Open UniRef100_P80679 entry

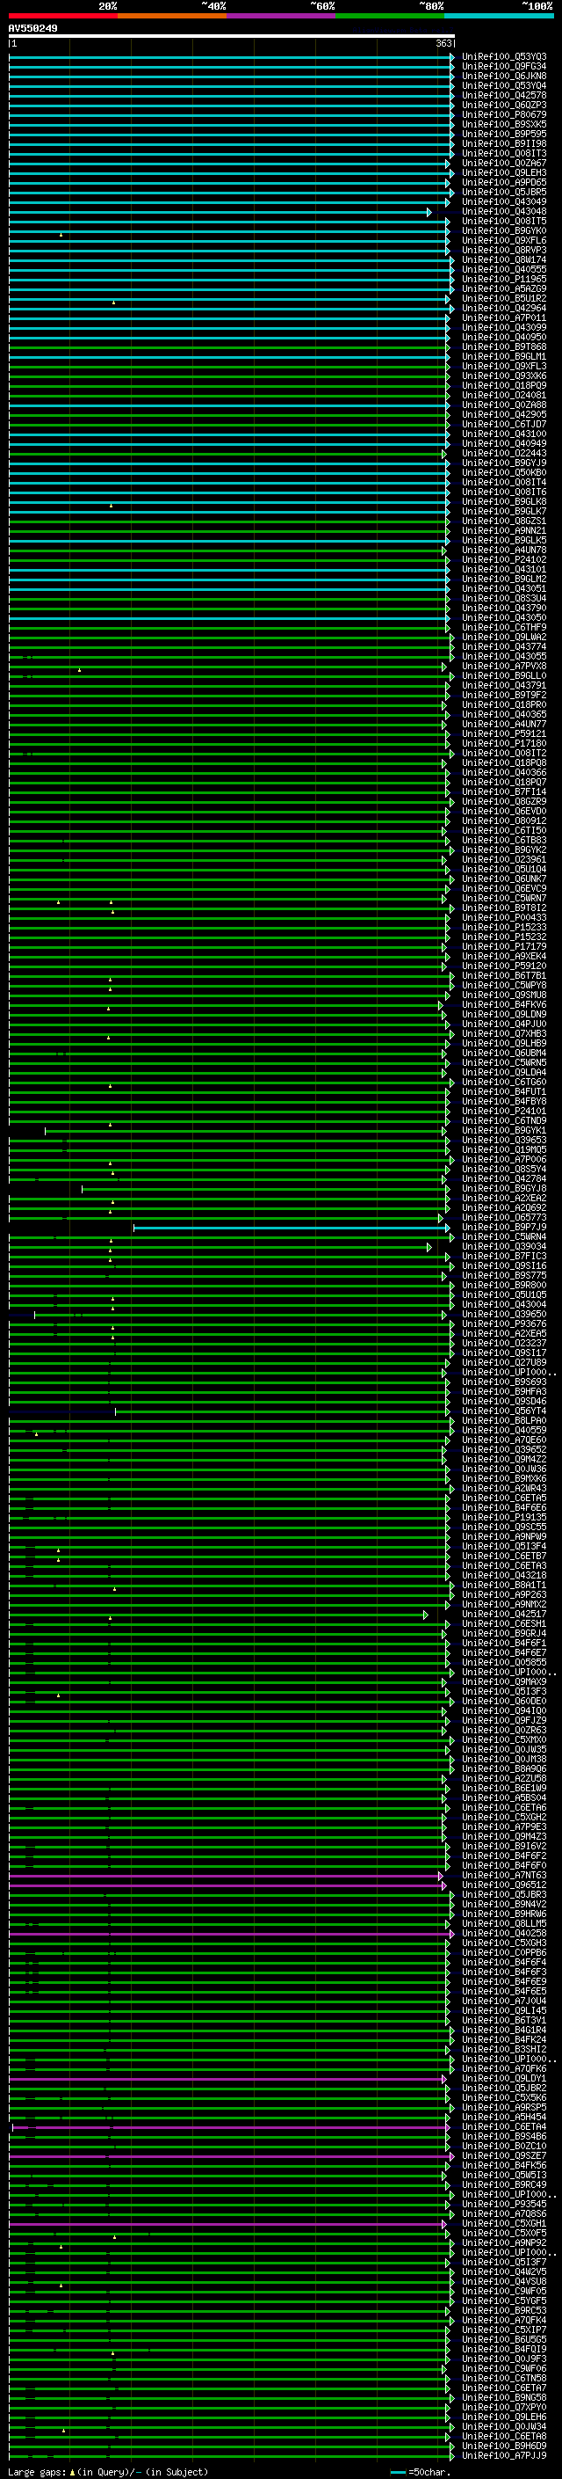coord(504,114)
